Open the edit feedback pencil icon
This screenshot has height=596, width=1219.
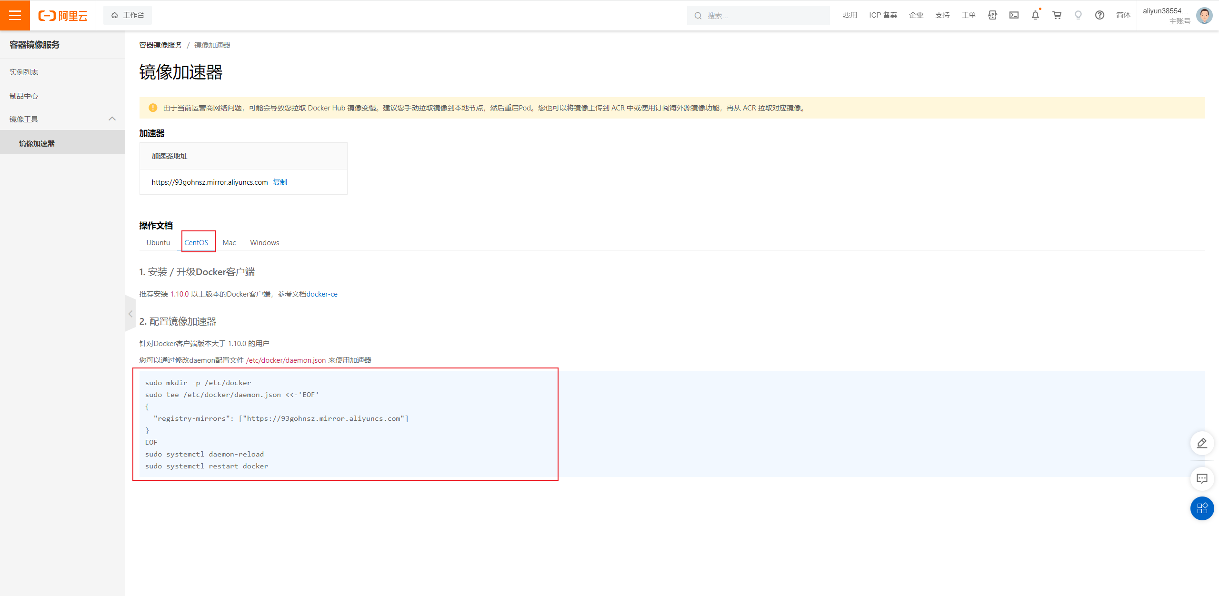(1202, 443)
